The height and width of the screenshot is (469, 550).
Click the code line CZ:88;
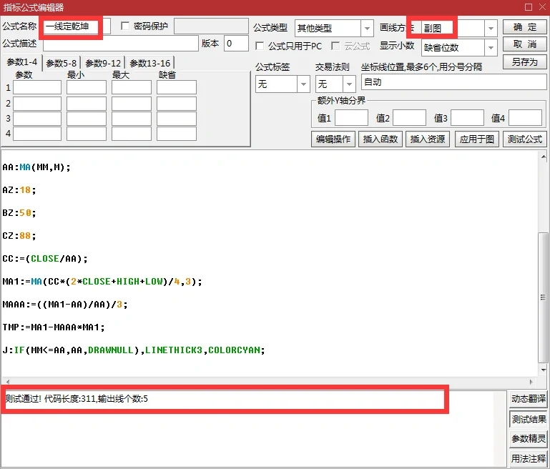[x=19, y=235]
